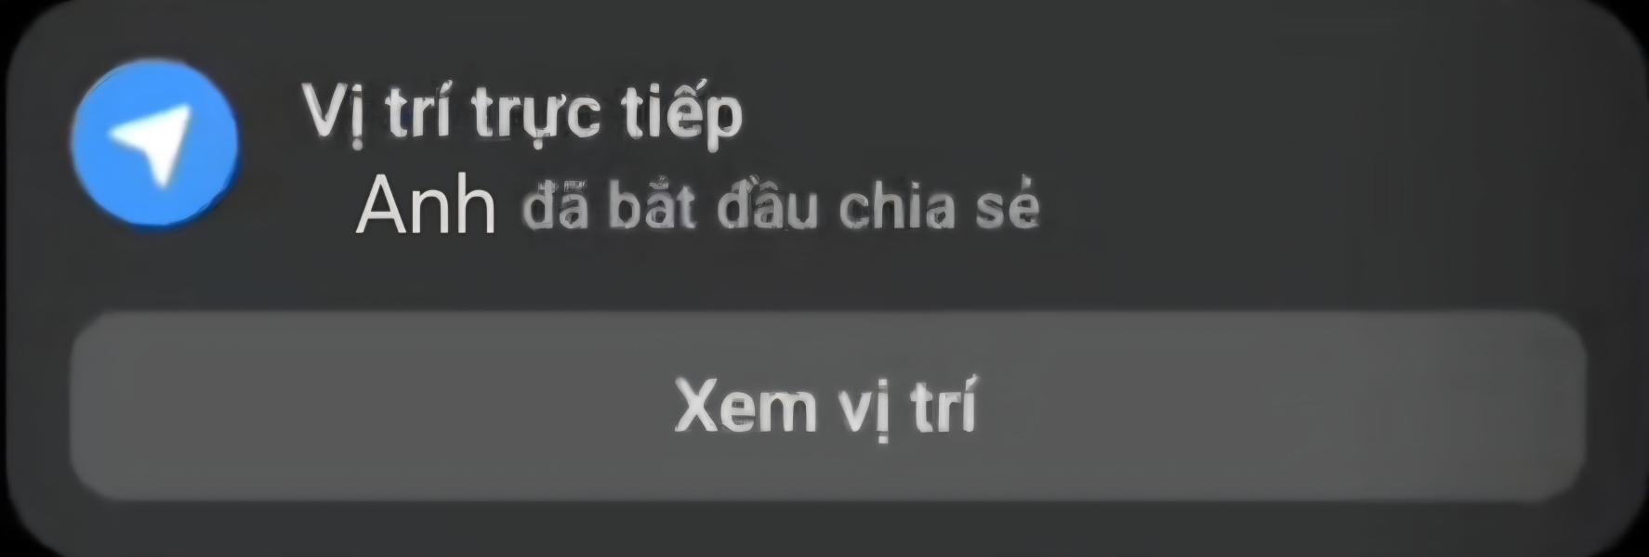View location via the gray "Xem vị trí" bar

pos(827,406)
